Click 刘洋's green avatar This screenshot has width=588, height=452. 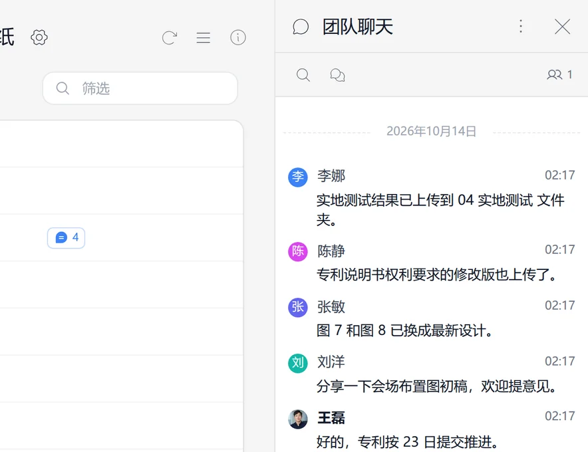tap(298, 363)
